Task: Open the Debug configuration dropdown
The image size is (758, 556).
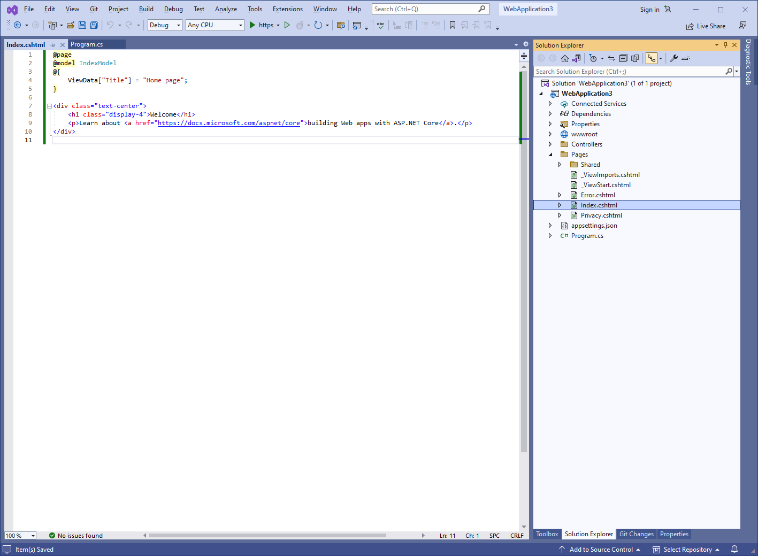Action: tap(165, 25)
